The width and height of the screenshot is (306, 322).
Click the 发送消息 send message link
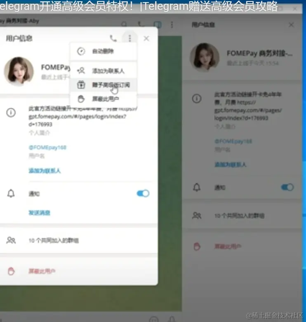point(39,213)
